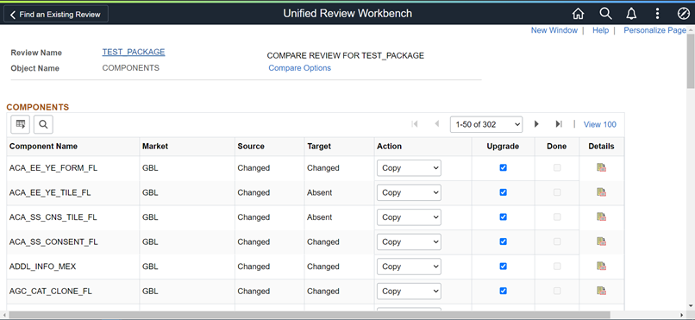This screenshot has height=320, width=695.
Task: Click the grid Find magnifier icon
Action: tap(43, 124)
